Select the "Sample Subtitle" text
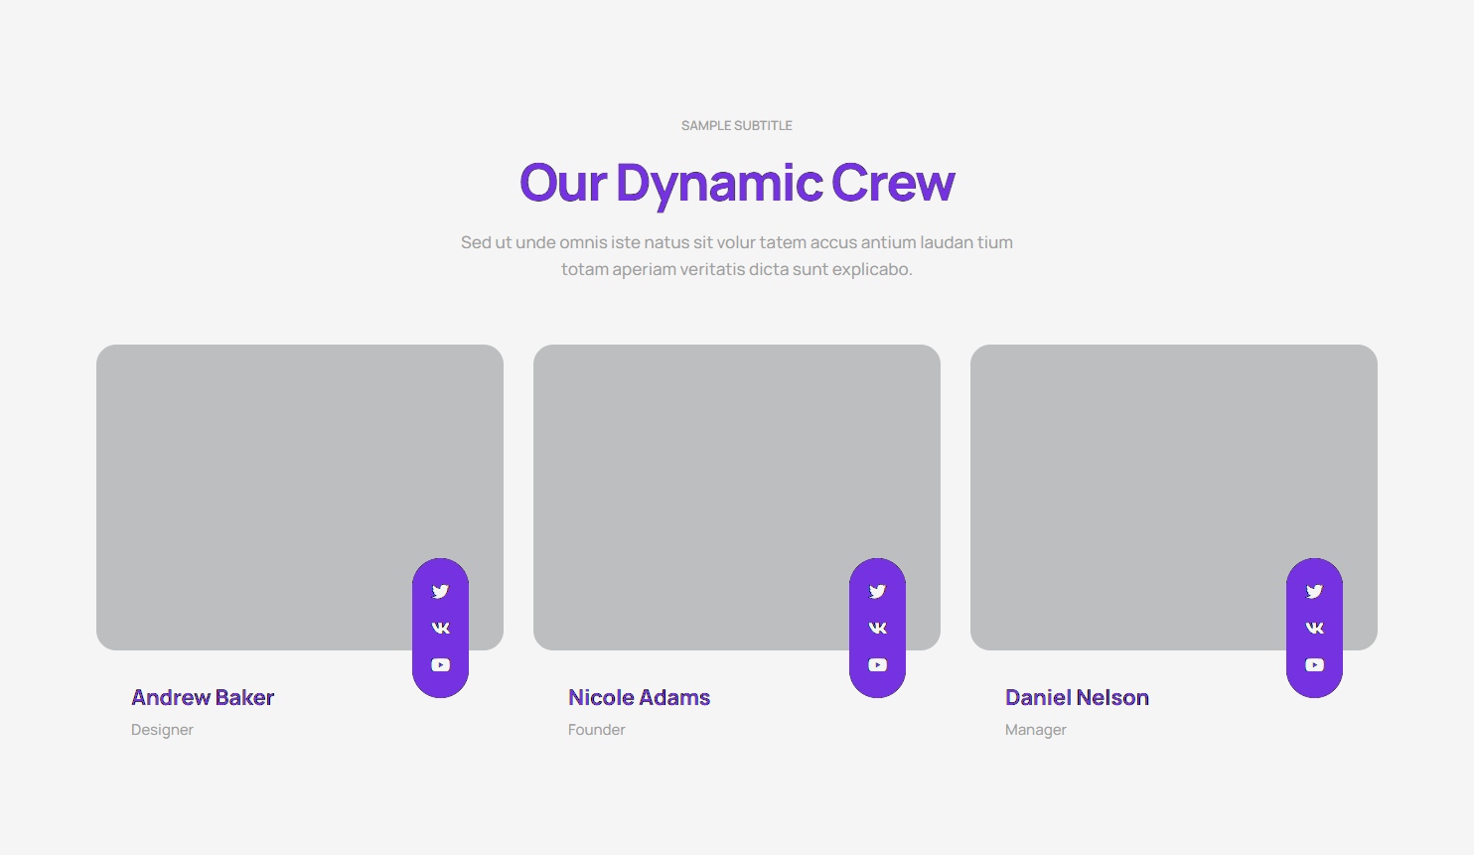Image resolution: width=1474 pixels, height=855 pixels. [736, 126]
